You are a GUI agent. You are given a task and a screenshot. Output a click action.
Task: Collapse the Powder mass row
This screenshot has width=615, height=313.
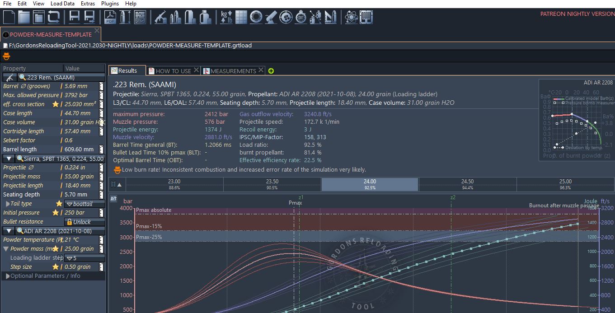tap(6, 249)
